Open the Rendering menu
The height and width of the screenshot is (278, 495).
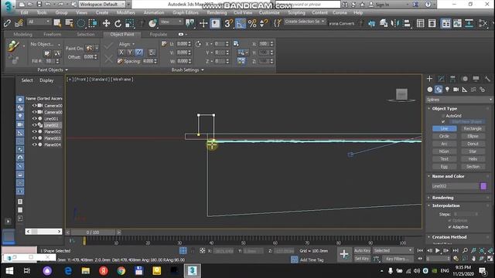(x=217, y=12)
